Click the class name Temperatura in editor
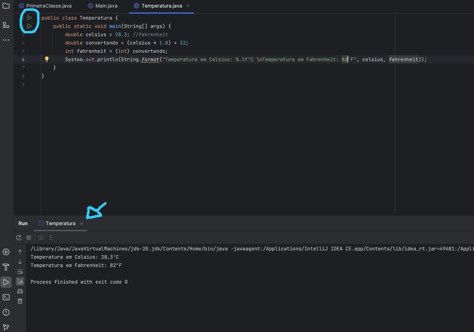 pyautogui.click(x=96, y=18)
